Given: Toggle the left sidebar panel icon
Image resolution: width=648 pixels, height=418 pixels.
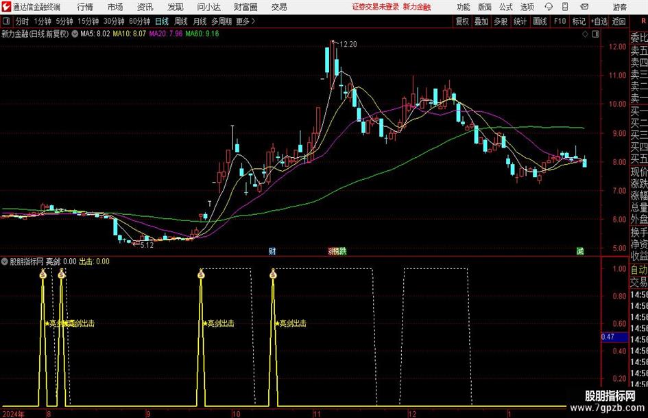Looking at the screenshot, I should pos(6,21).
